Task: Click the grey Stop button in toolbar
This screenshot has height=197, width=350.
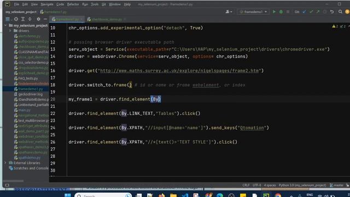Action: pos(288,11)
